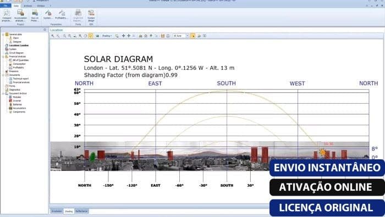Click the Document Archive tree label
This screenshot has height=217, width=385.
point(18,93)
